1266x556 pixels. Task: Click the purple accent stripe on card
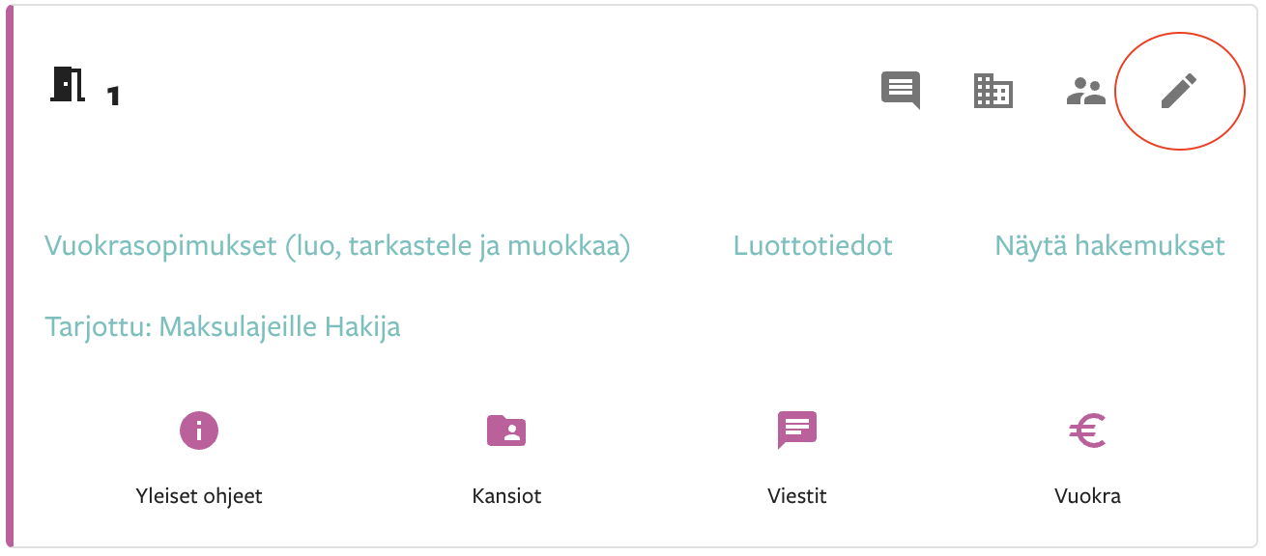(x=10, y=278)
